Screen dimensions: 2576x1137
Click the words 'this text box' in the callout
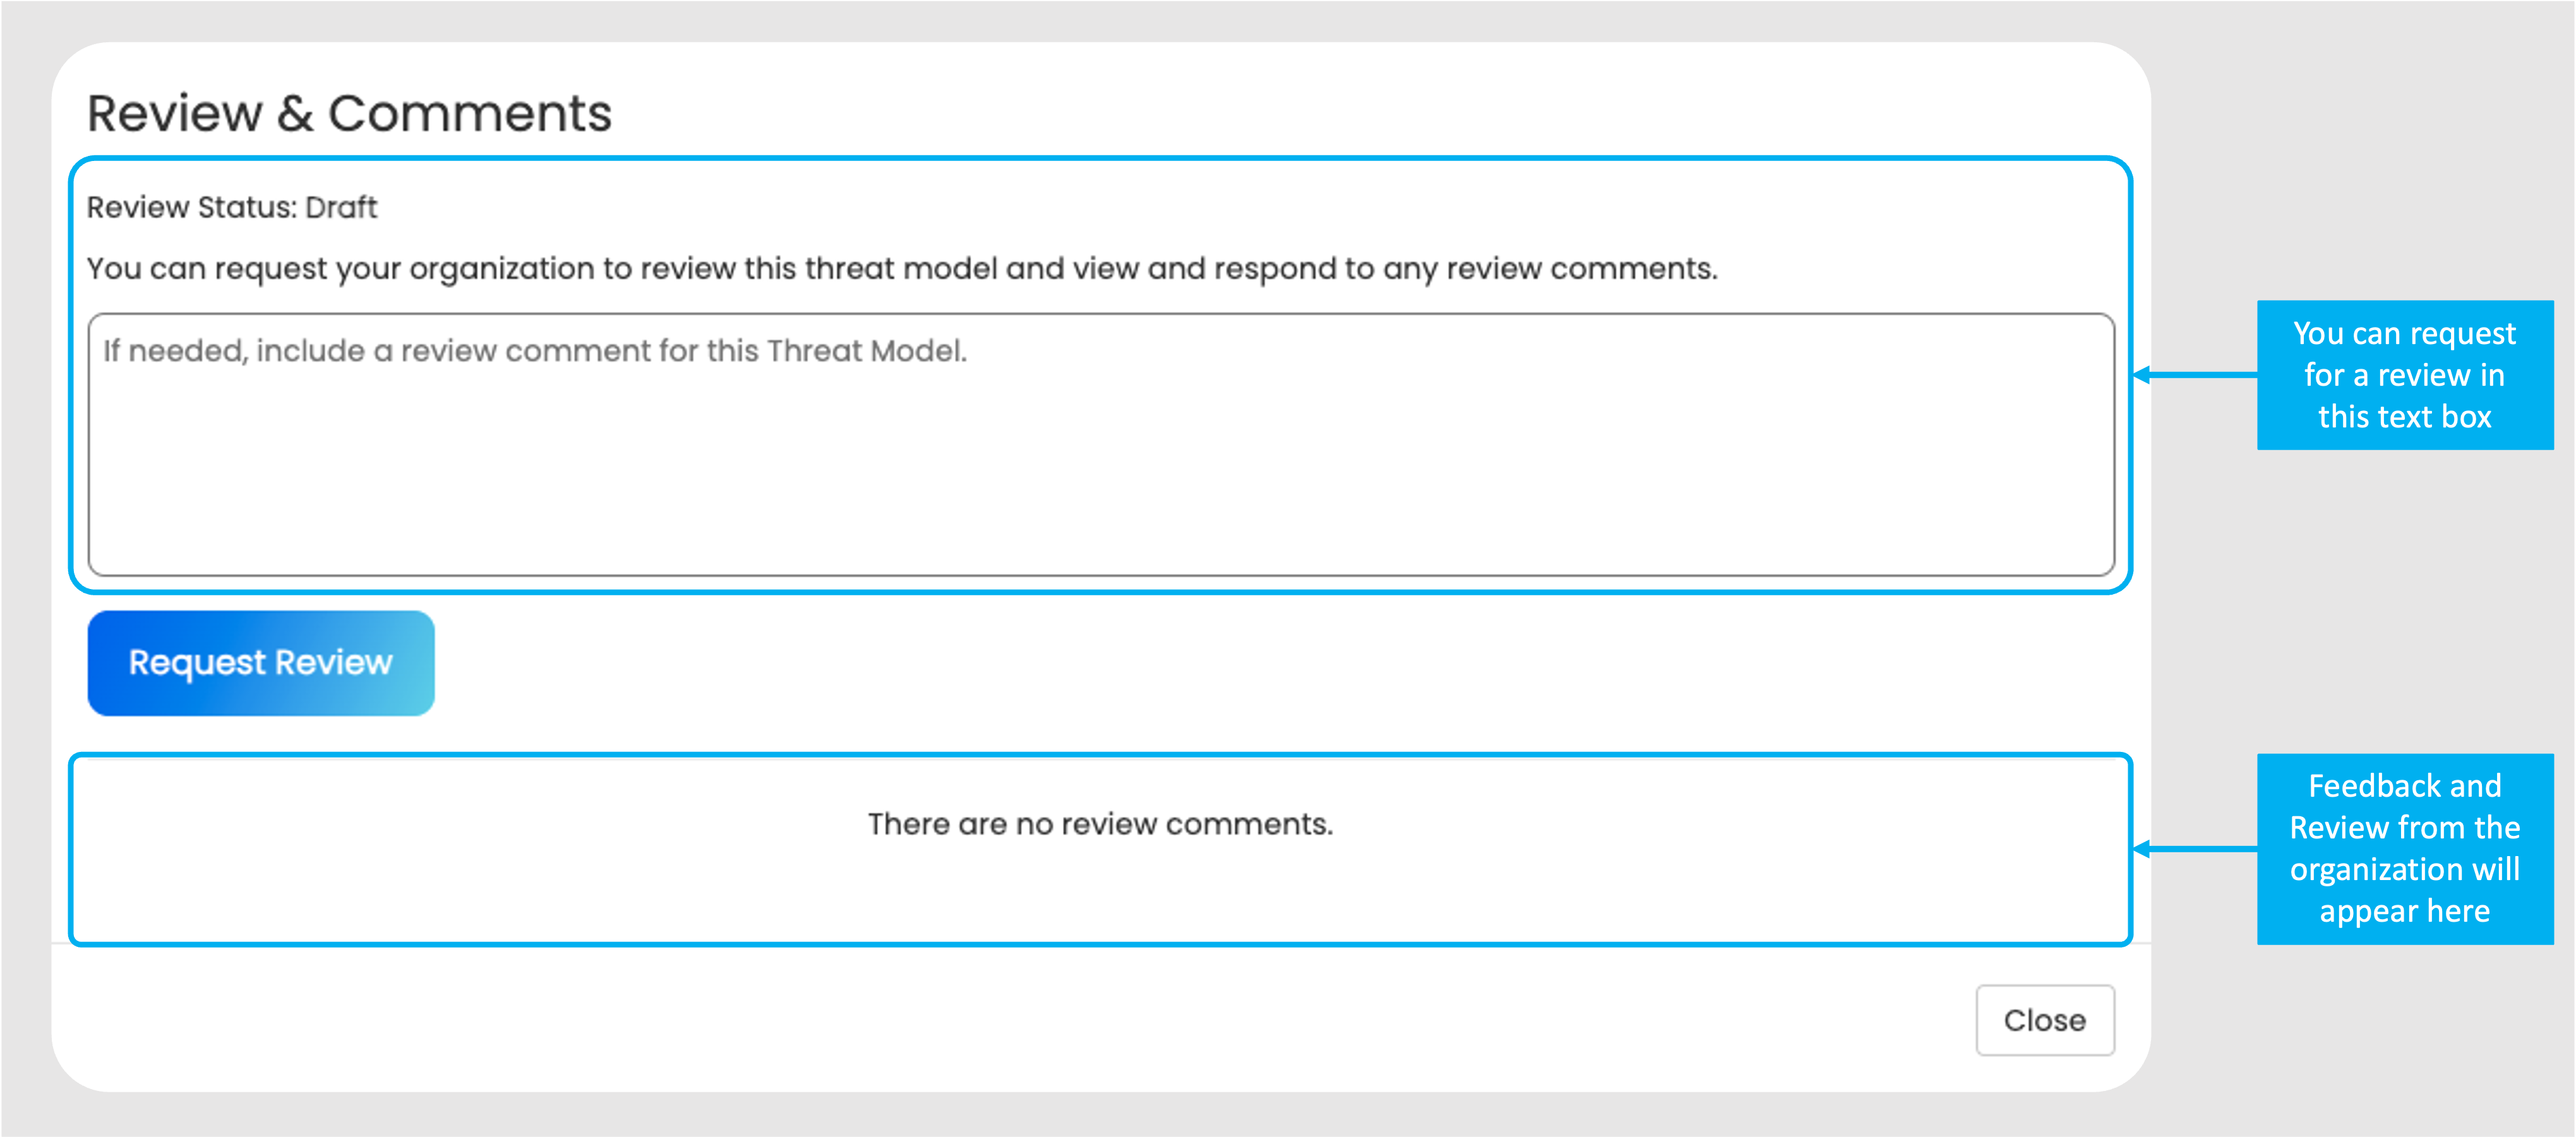click(2404, 417)
